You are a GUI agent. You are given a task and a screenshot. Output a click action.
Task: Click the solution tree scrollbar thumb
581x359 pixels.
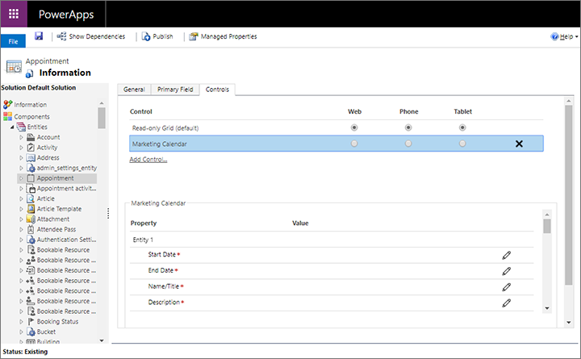point(102,118)
